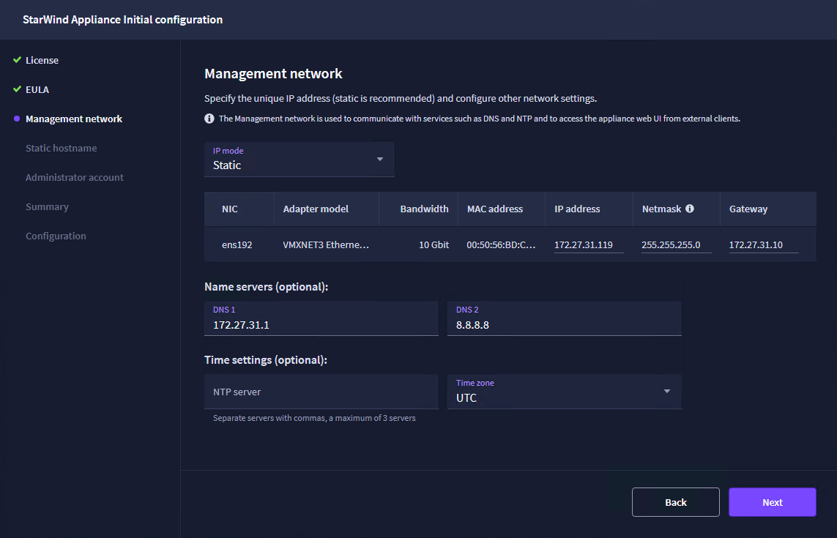Image resolution: width=837 pixels, height=538 pixels.
Task: Click the VMXNET3 Etherne… adapter model cell
Action: coord(326,245)
